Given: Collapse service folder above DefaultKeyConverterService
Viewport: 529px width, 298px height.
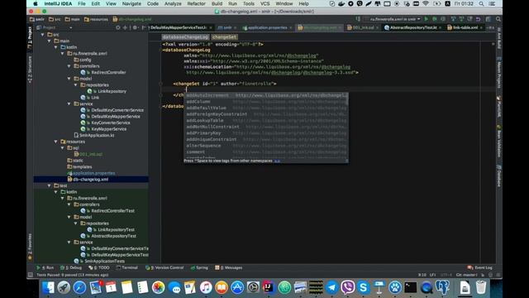Looking at the screenshot, I should (x=69, y=103).
